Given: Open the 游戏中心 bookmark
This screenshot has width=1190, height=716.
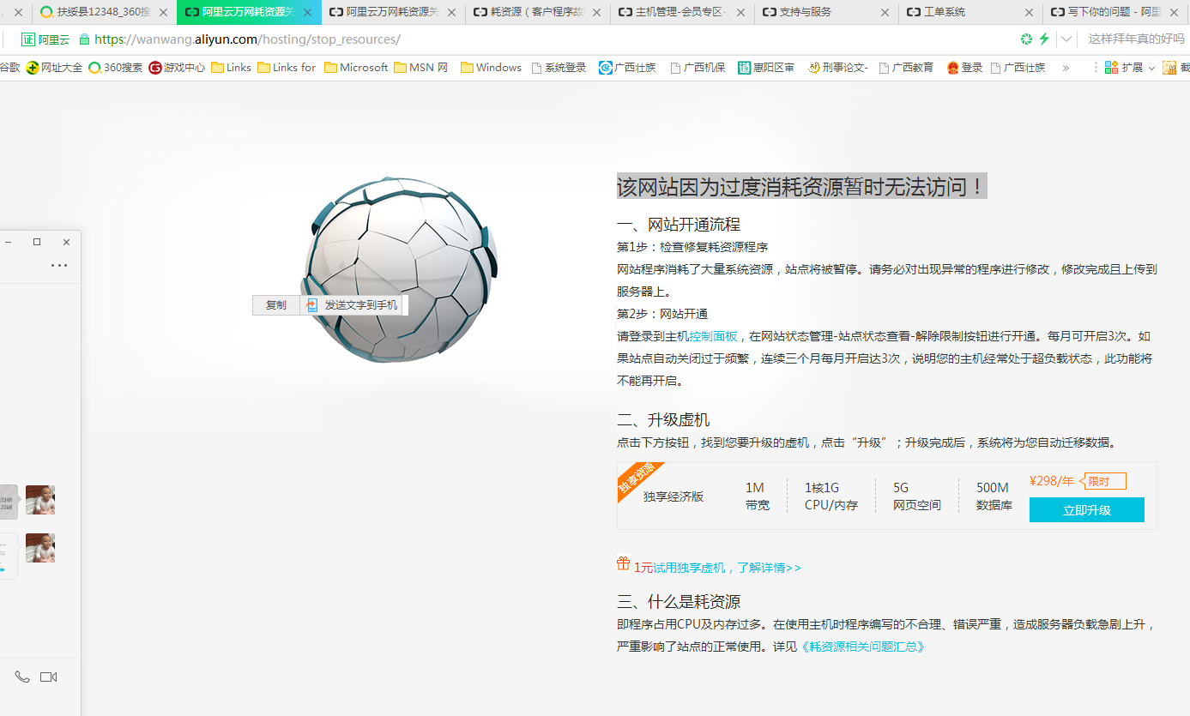Looking at the screenshot, I should coord(177,68).
